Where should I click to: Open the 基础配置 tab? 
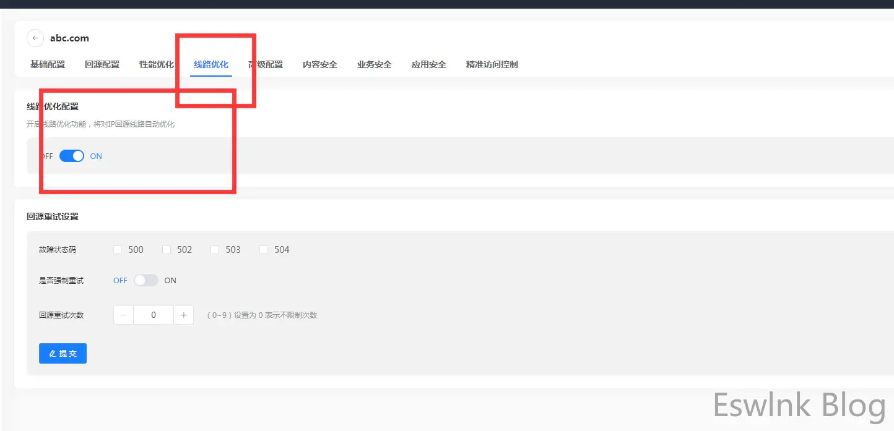(x=48, y=64)
